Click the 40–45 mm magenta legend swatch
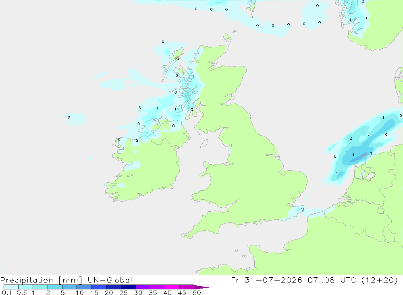 coord(172,287)
